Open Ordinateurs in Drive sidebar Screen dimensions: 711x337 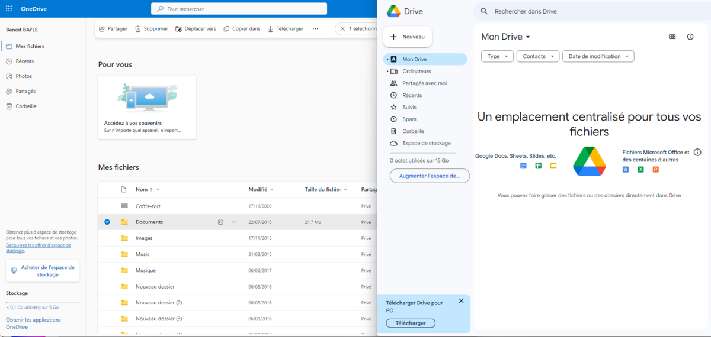[417, 71]
